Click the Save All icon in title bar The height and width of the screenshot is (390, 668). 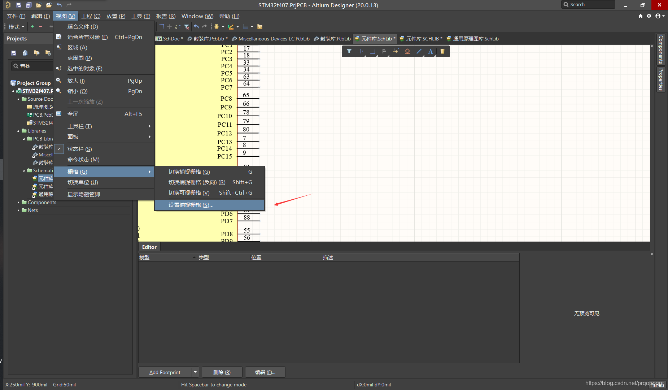29,5
